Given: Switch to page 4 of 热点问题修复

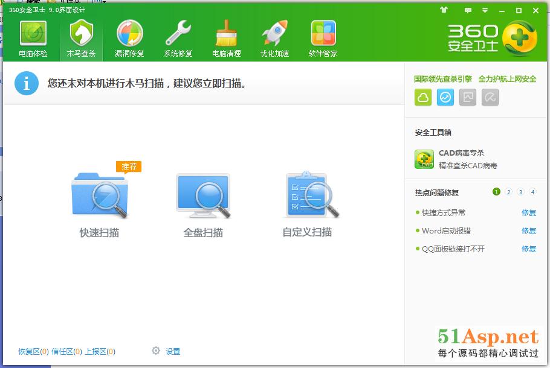Looking at the screenshot, I should 532,192.
